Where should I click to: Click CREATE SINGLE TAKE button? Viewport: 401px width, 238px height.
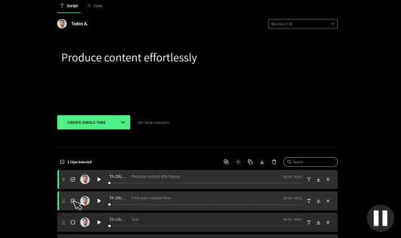86,122
